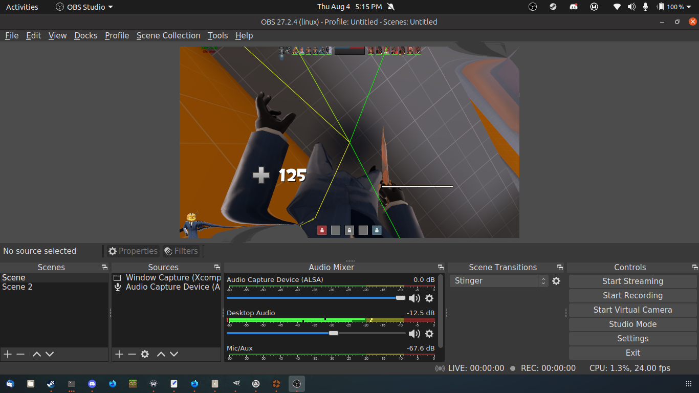Open gear settings for Audio Capture Device (ALSA)

point(429,298)
